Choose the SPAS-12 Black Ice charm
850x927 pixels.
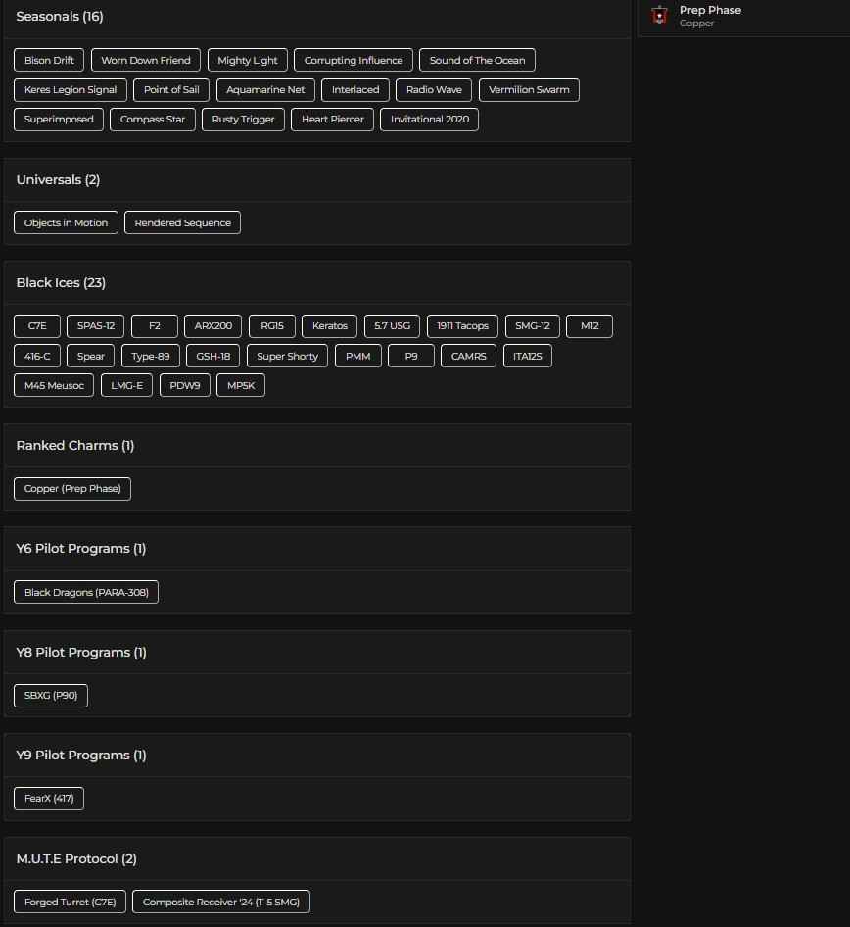95,325
